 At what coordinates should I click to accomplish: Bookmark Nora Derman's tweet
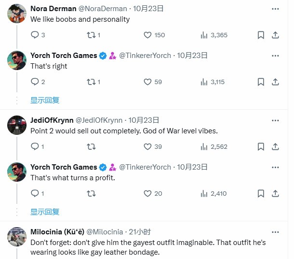pos(261,35)
